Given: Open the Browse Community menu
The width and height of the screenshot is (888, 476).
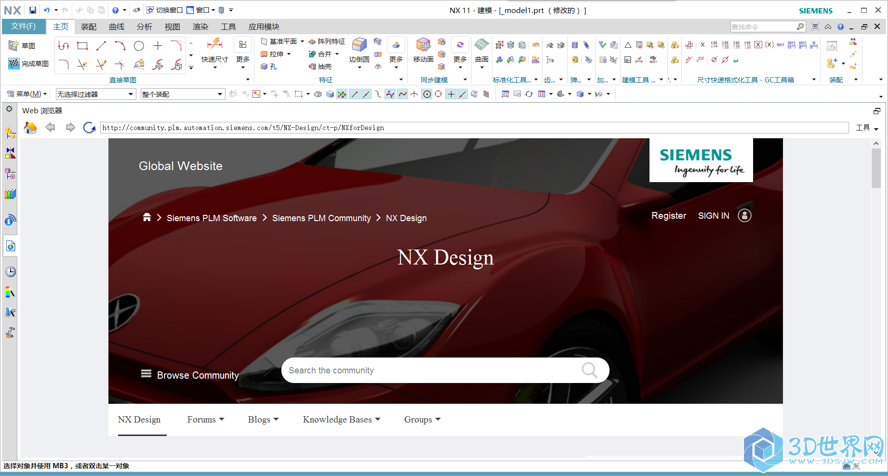Looking at the screenshot, I should 190,375.
